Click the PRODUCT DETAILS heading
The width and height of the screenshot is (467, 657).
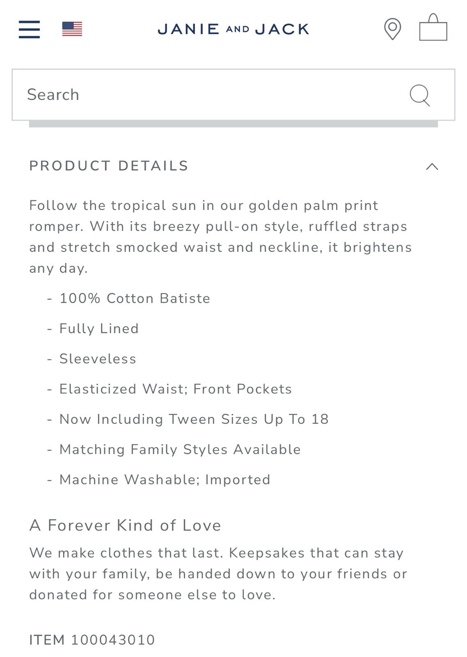(109, 166)
